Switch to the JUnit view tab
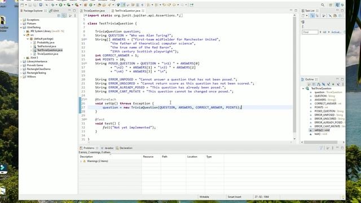 tap(54, 11)
